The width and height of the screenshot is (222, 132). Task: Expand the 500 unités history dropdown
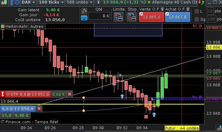click(80, 2)
